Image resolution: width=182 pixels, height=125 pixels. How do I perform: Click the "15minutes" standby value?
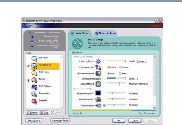tap(134, 105)
